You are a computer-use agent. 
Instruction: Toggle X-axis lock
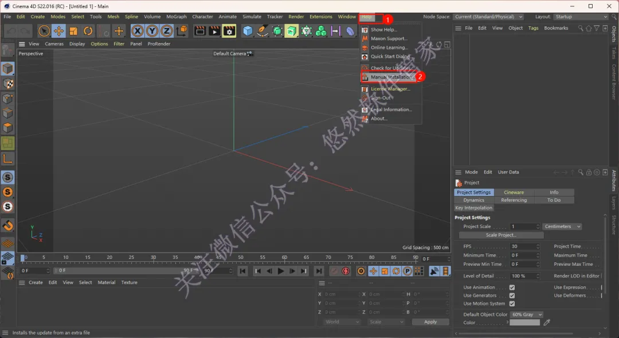point(138,31)
